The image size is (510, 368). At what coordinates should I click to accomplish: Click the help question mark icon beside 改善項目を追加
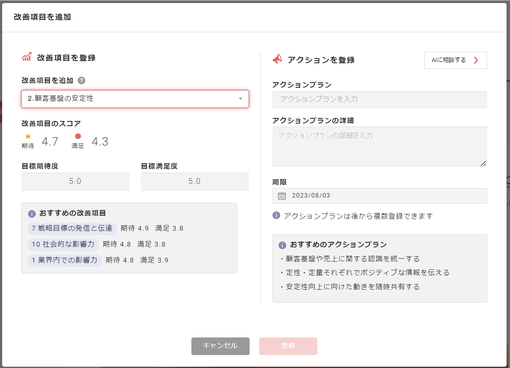[81, 80]
